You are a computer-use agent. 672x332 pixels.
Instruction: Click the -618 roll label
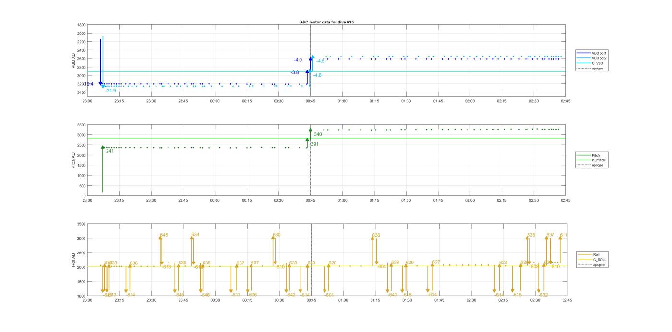click(x=407, y=295)
